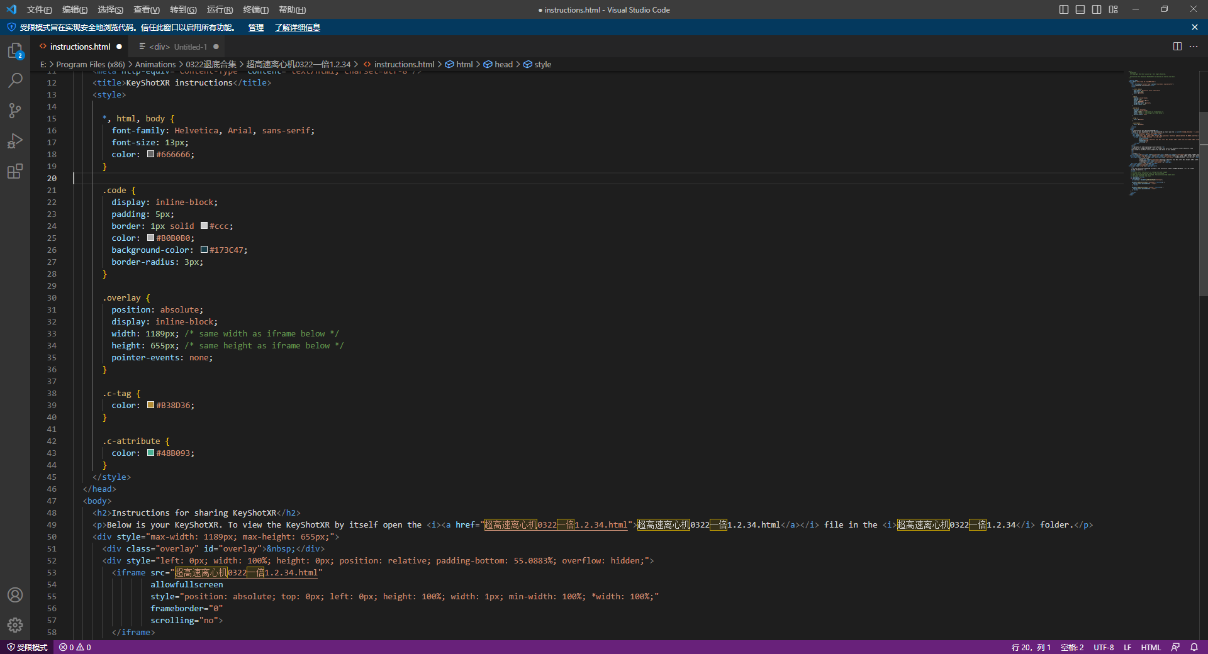This screenshot has width=1208, height=654.
Task: Click line number 30 in gutter
Action: coord(52,297)
